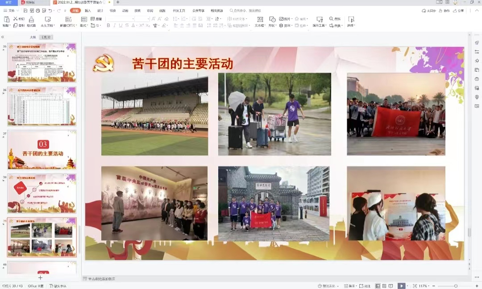
Task: Open the font name combo box
Action: pyautogui.click(x=120, y=19)
